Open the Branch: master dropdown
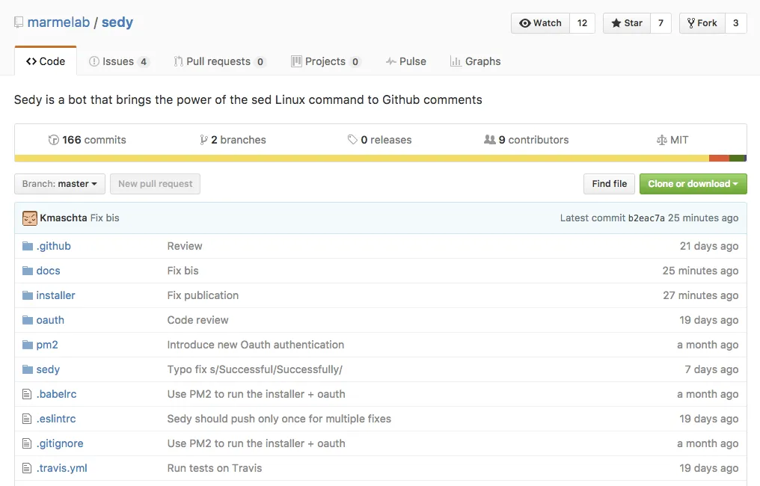Image resolution: width=760 pixels, height=486 pixels. 60,184
